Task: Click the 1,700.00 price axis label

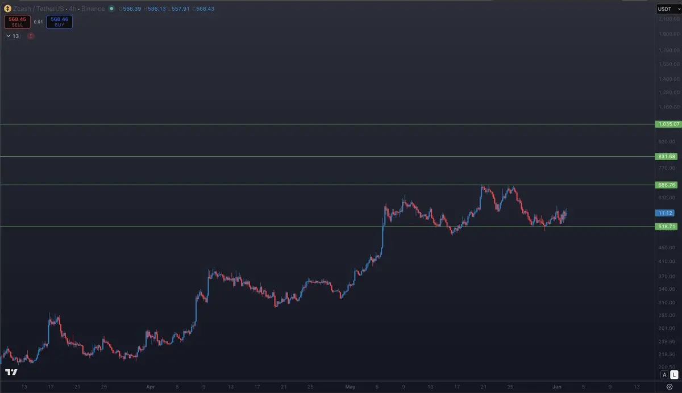Action: click(x=668, y=49)
